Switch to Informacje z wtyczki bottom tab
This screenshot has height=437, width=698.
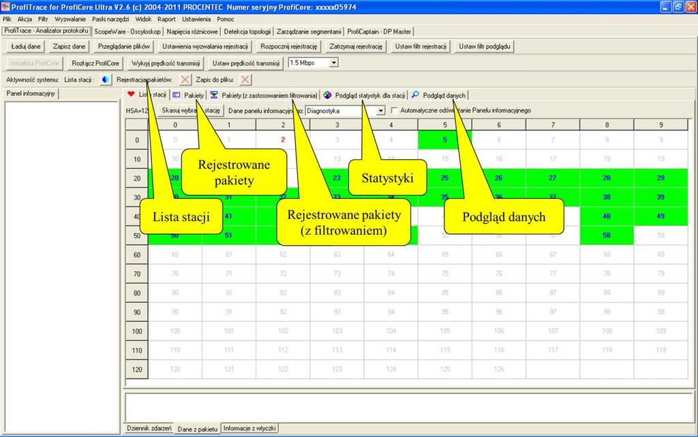pos(249,428)
